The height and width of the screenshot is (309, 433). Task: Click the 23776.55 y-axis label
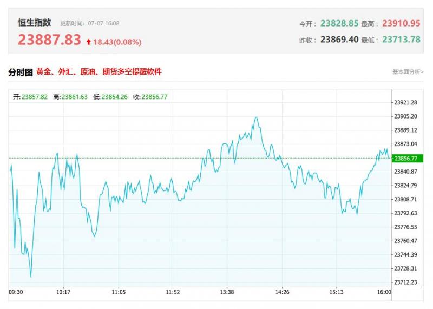click(405, 227)
